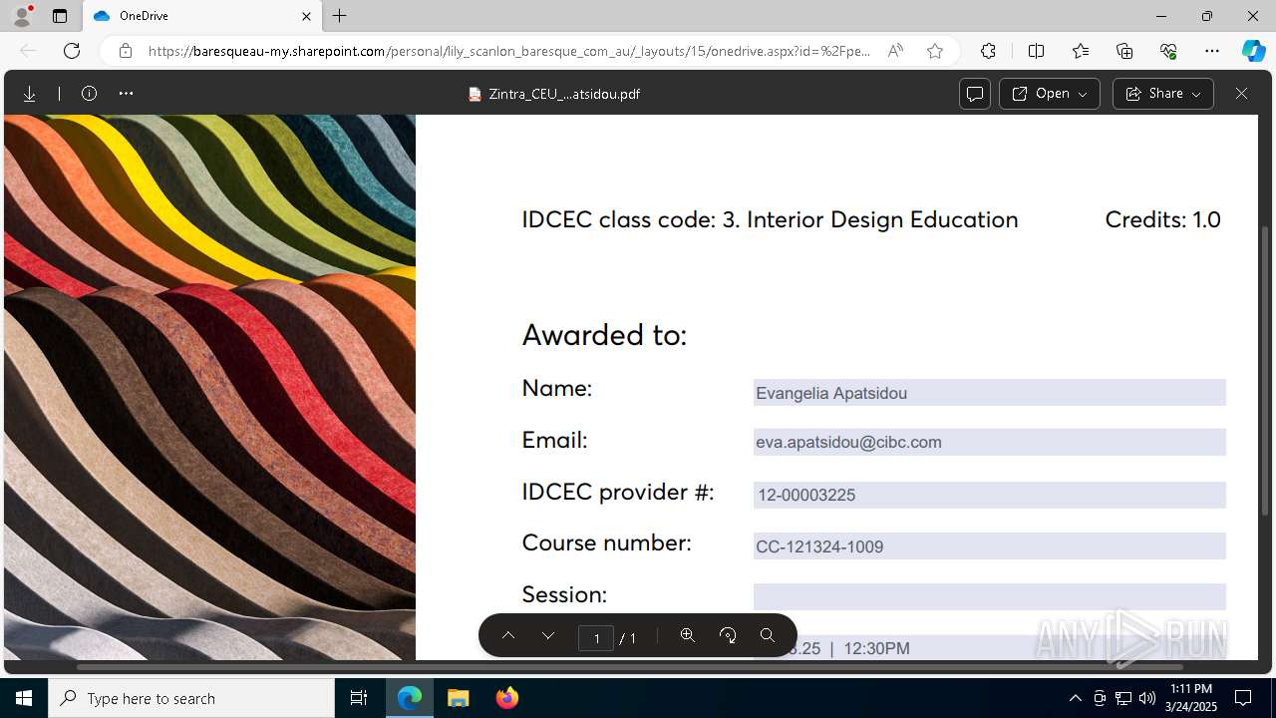Open Copilot sidebar
The width and height of the screenshot is (1276, 718).
point(1253,51)
